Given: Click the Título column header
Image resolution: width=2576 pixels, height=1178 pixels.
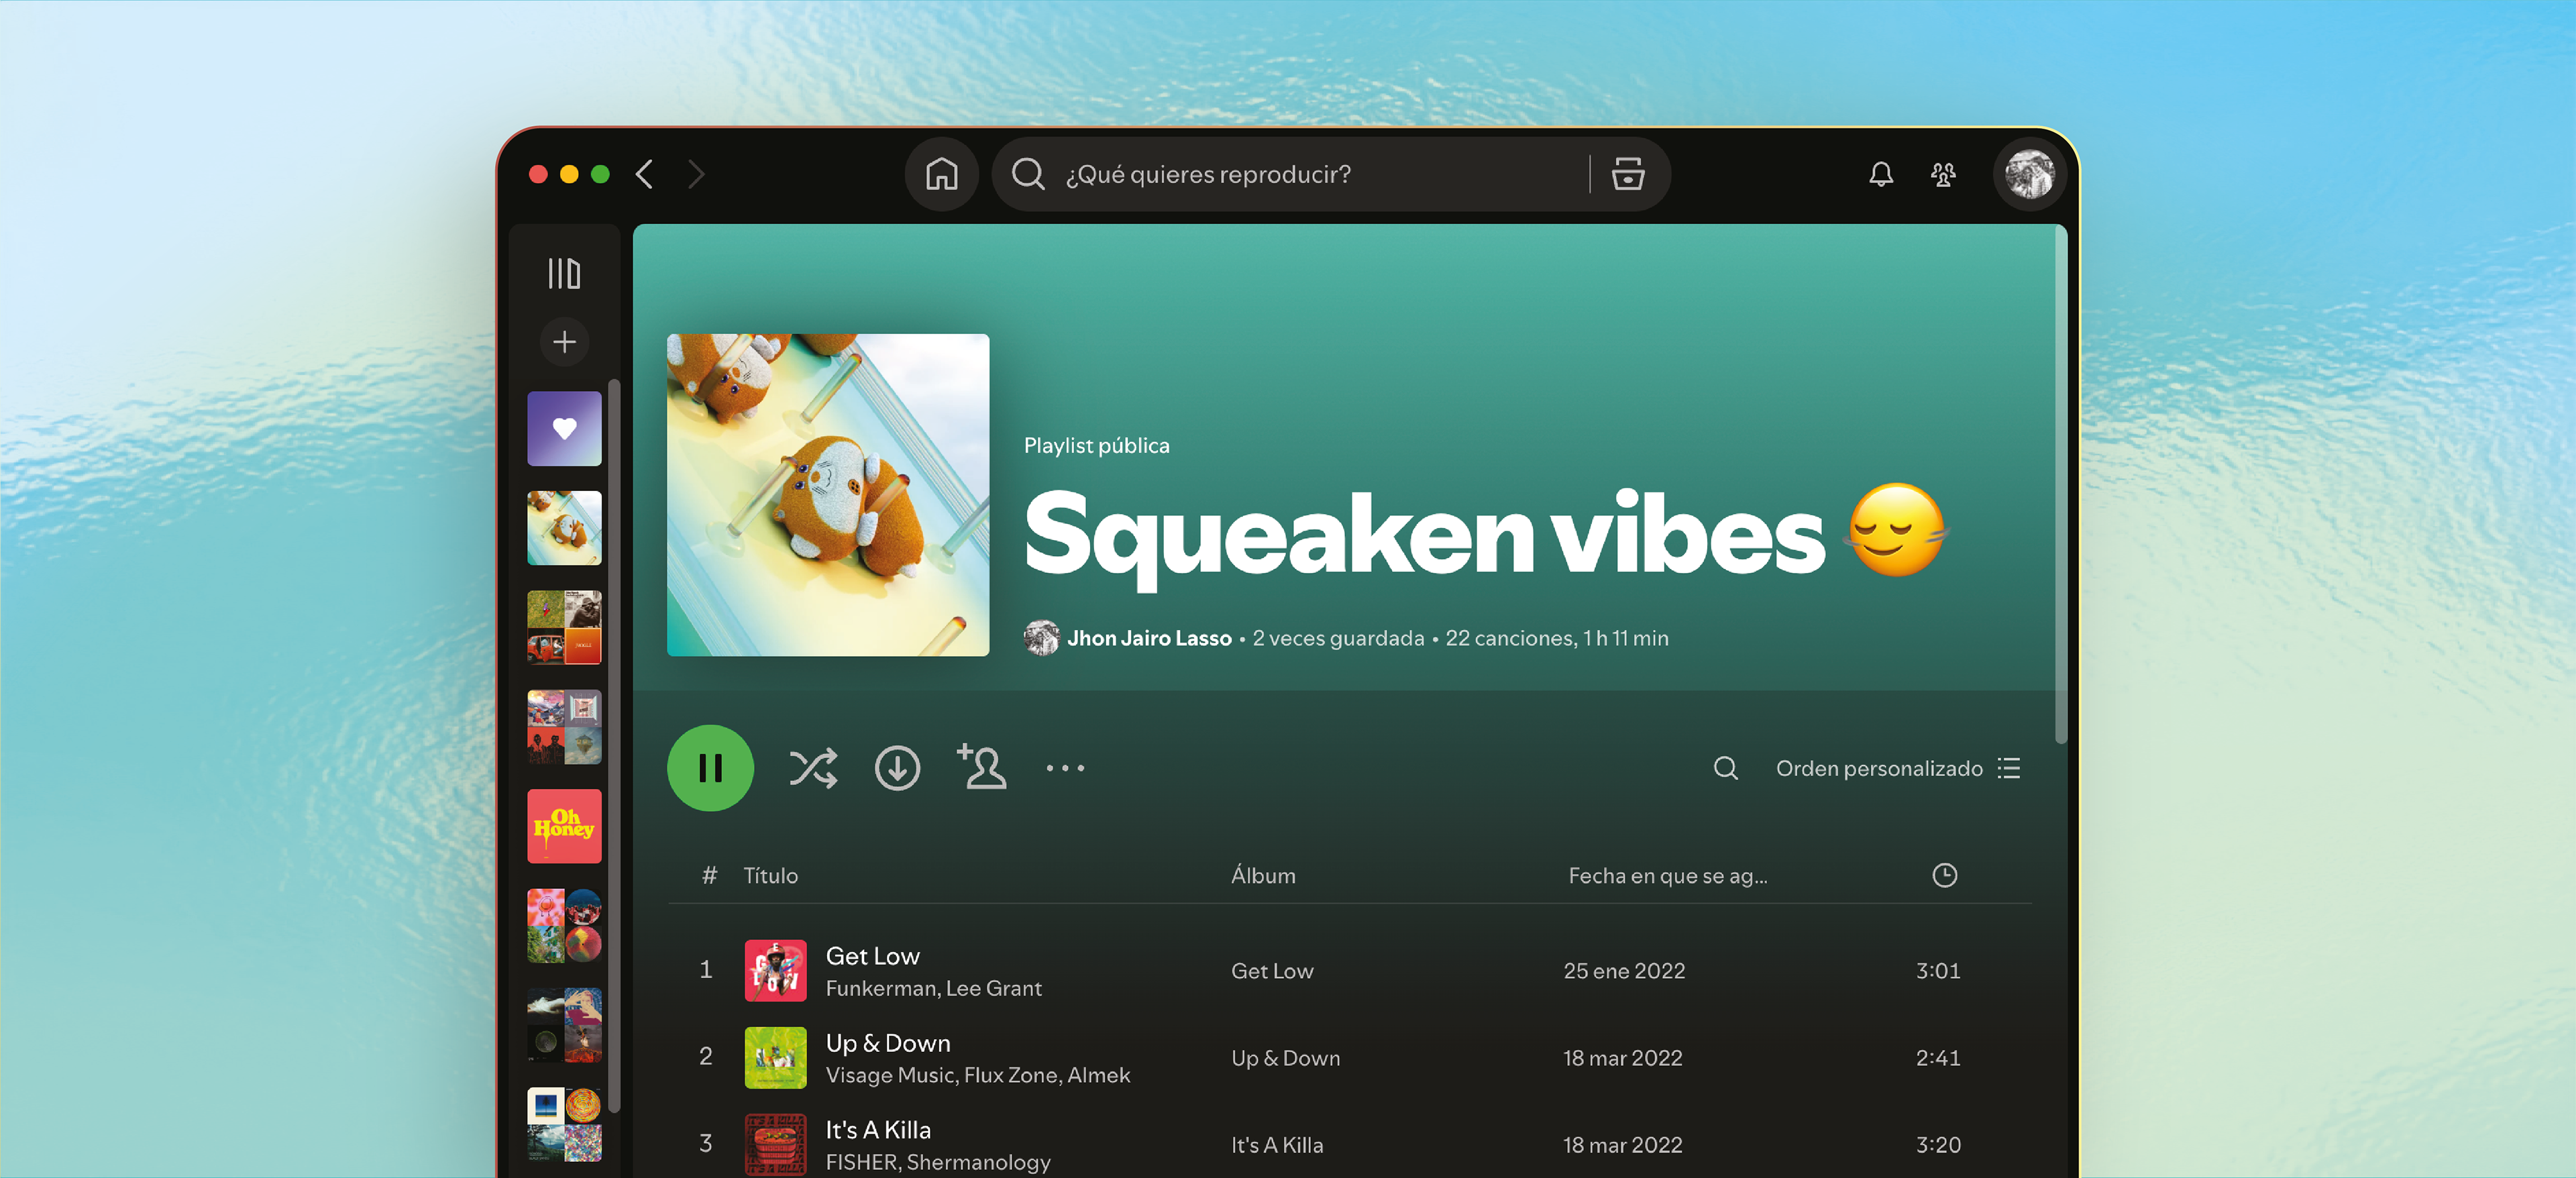Looking at the screenshot, I should tap(770, 875).
